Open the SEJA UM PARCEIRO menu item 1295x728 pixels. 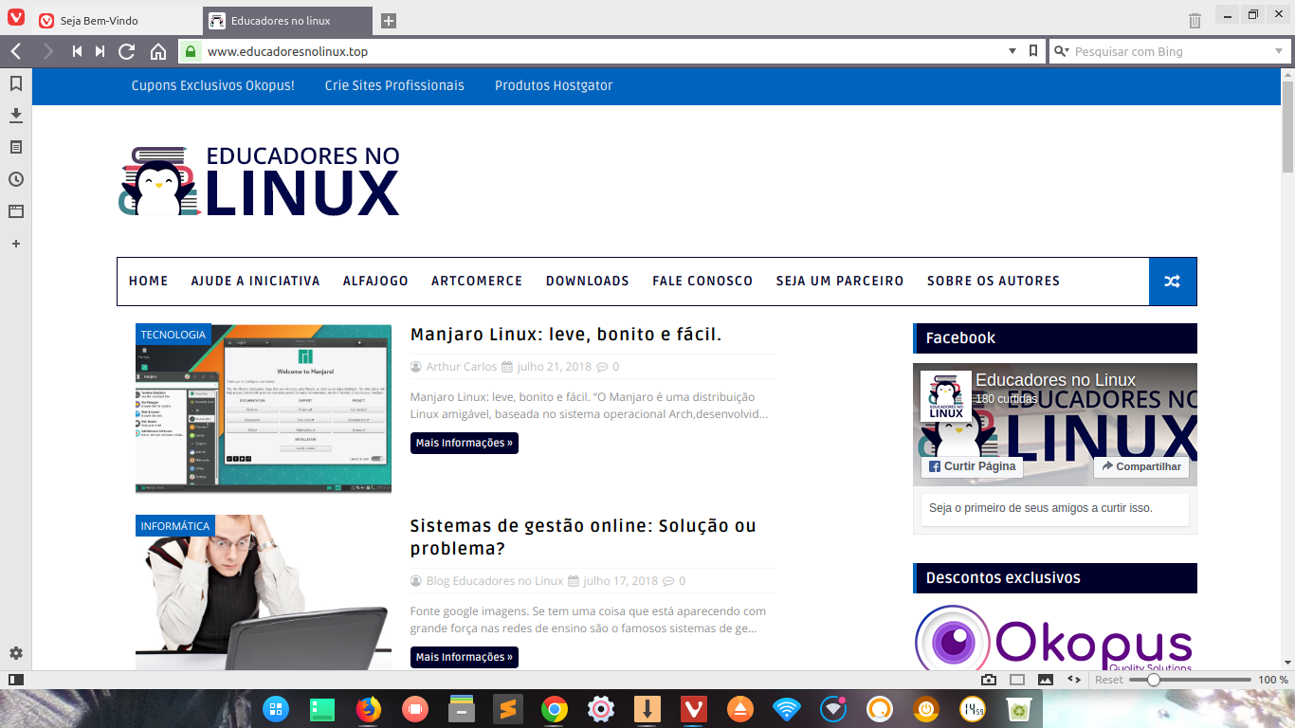click(840, 281)
